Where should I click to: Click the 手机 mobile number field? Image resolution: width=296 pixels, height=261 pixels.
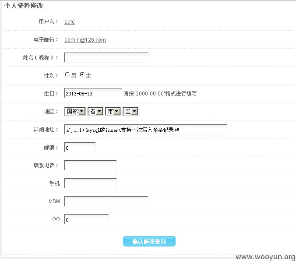coord(91,183)
